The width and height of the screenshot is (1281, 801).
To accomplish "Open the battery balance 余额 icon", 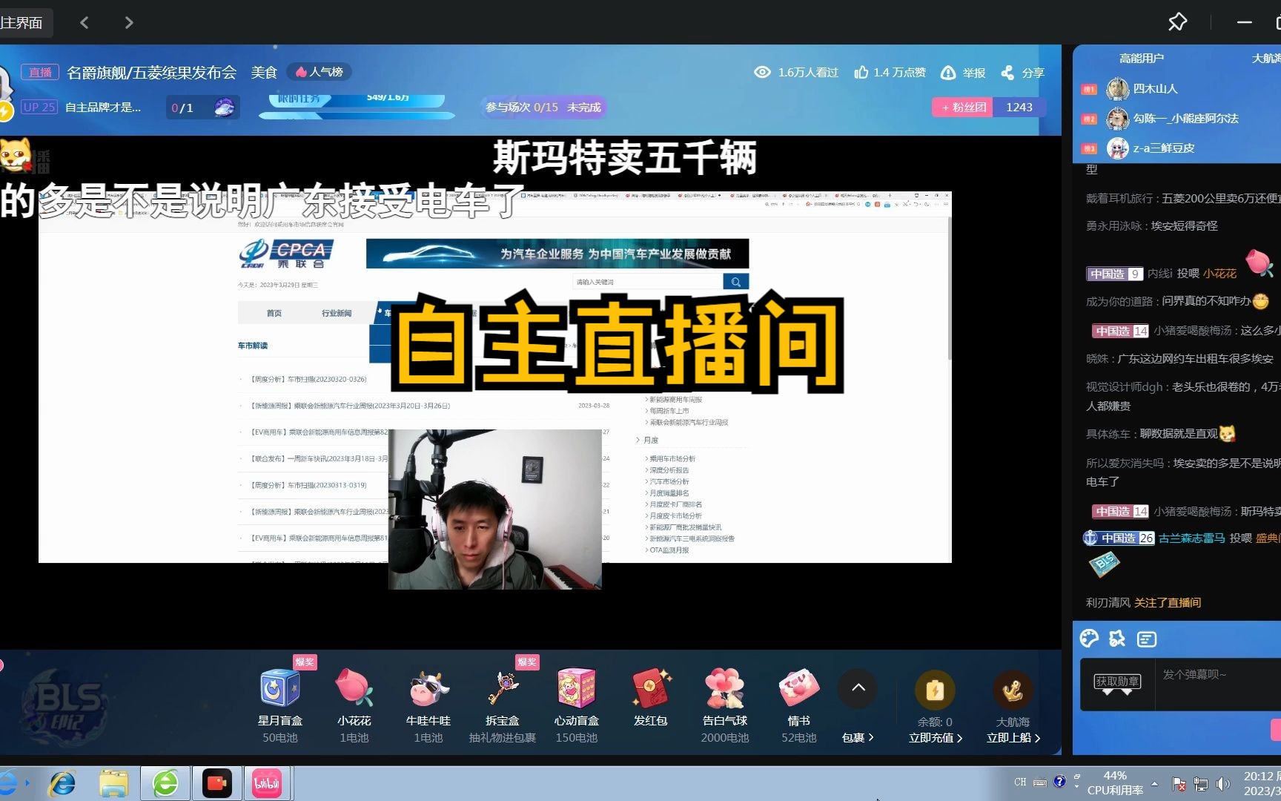I will click(x=935, y=690).
